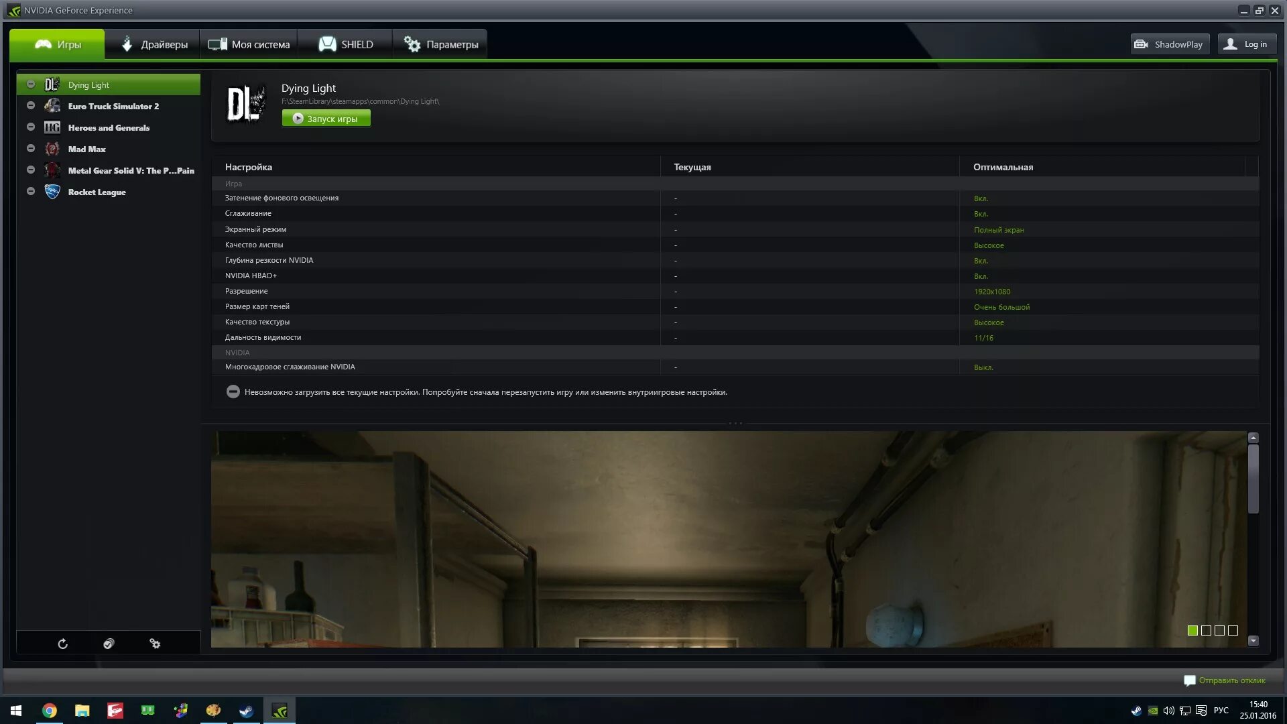Click the Rocket League shield icon

(52, 192)
